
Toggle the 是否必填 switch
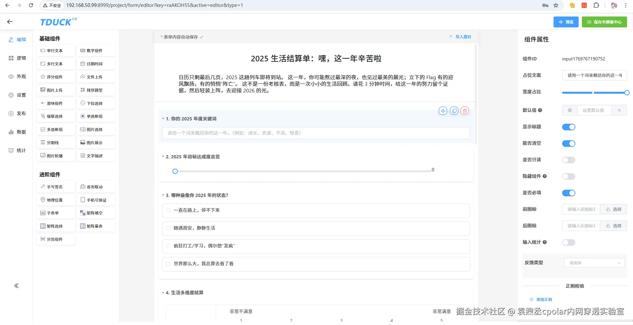pyautogui.click(x=569, y=193)
